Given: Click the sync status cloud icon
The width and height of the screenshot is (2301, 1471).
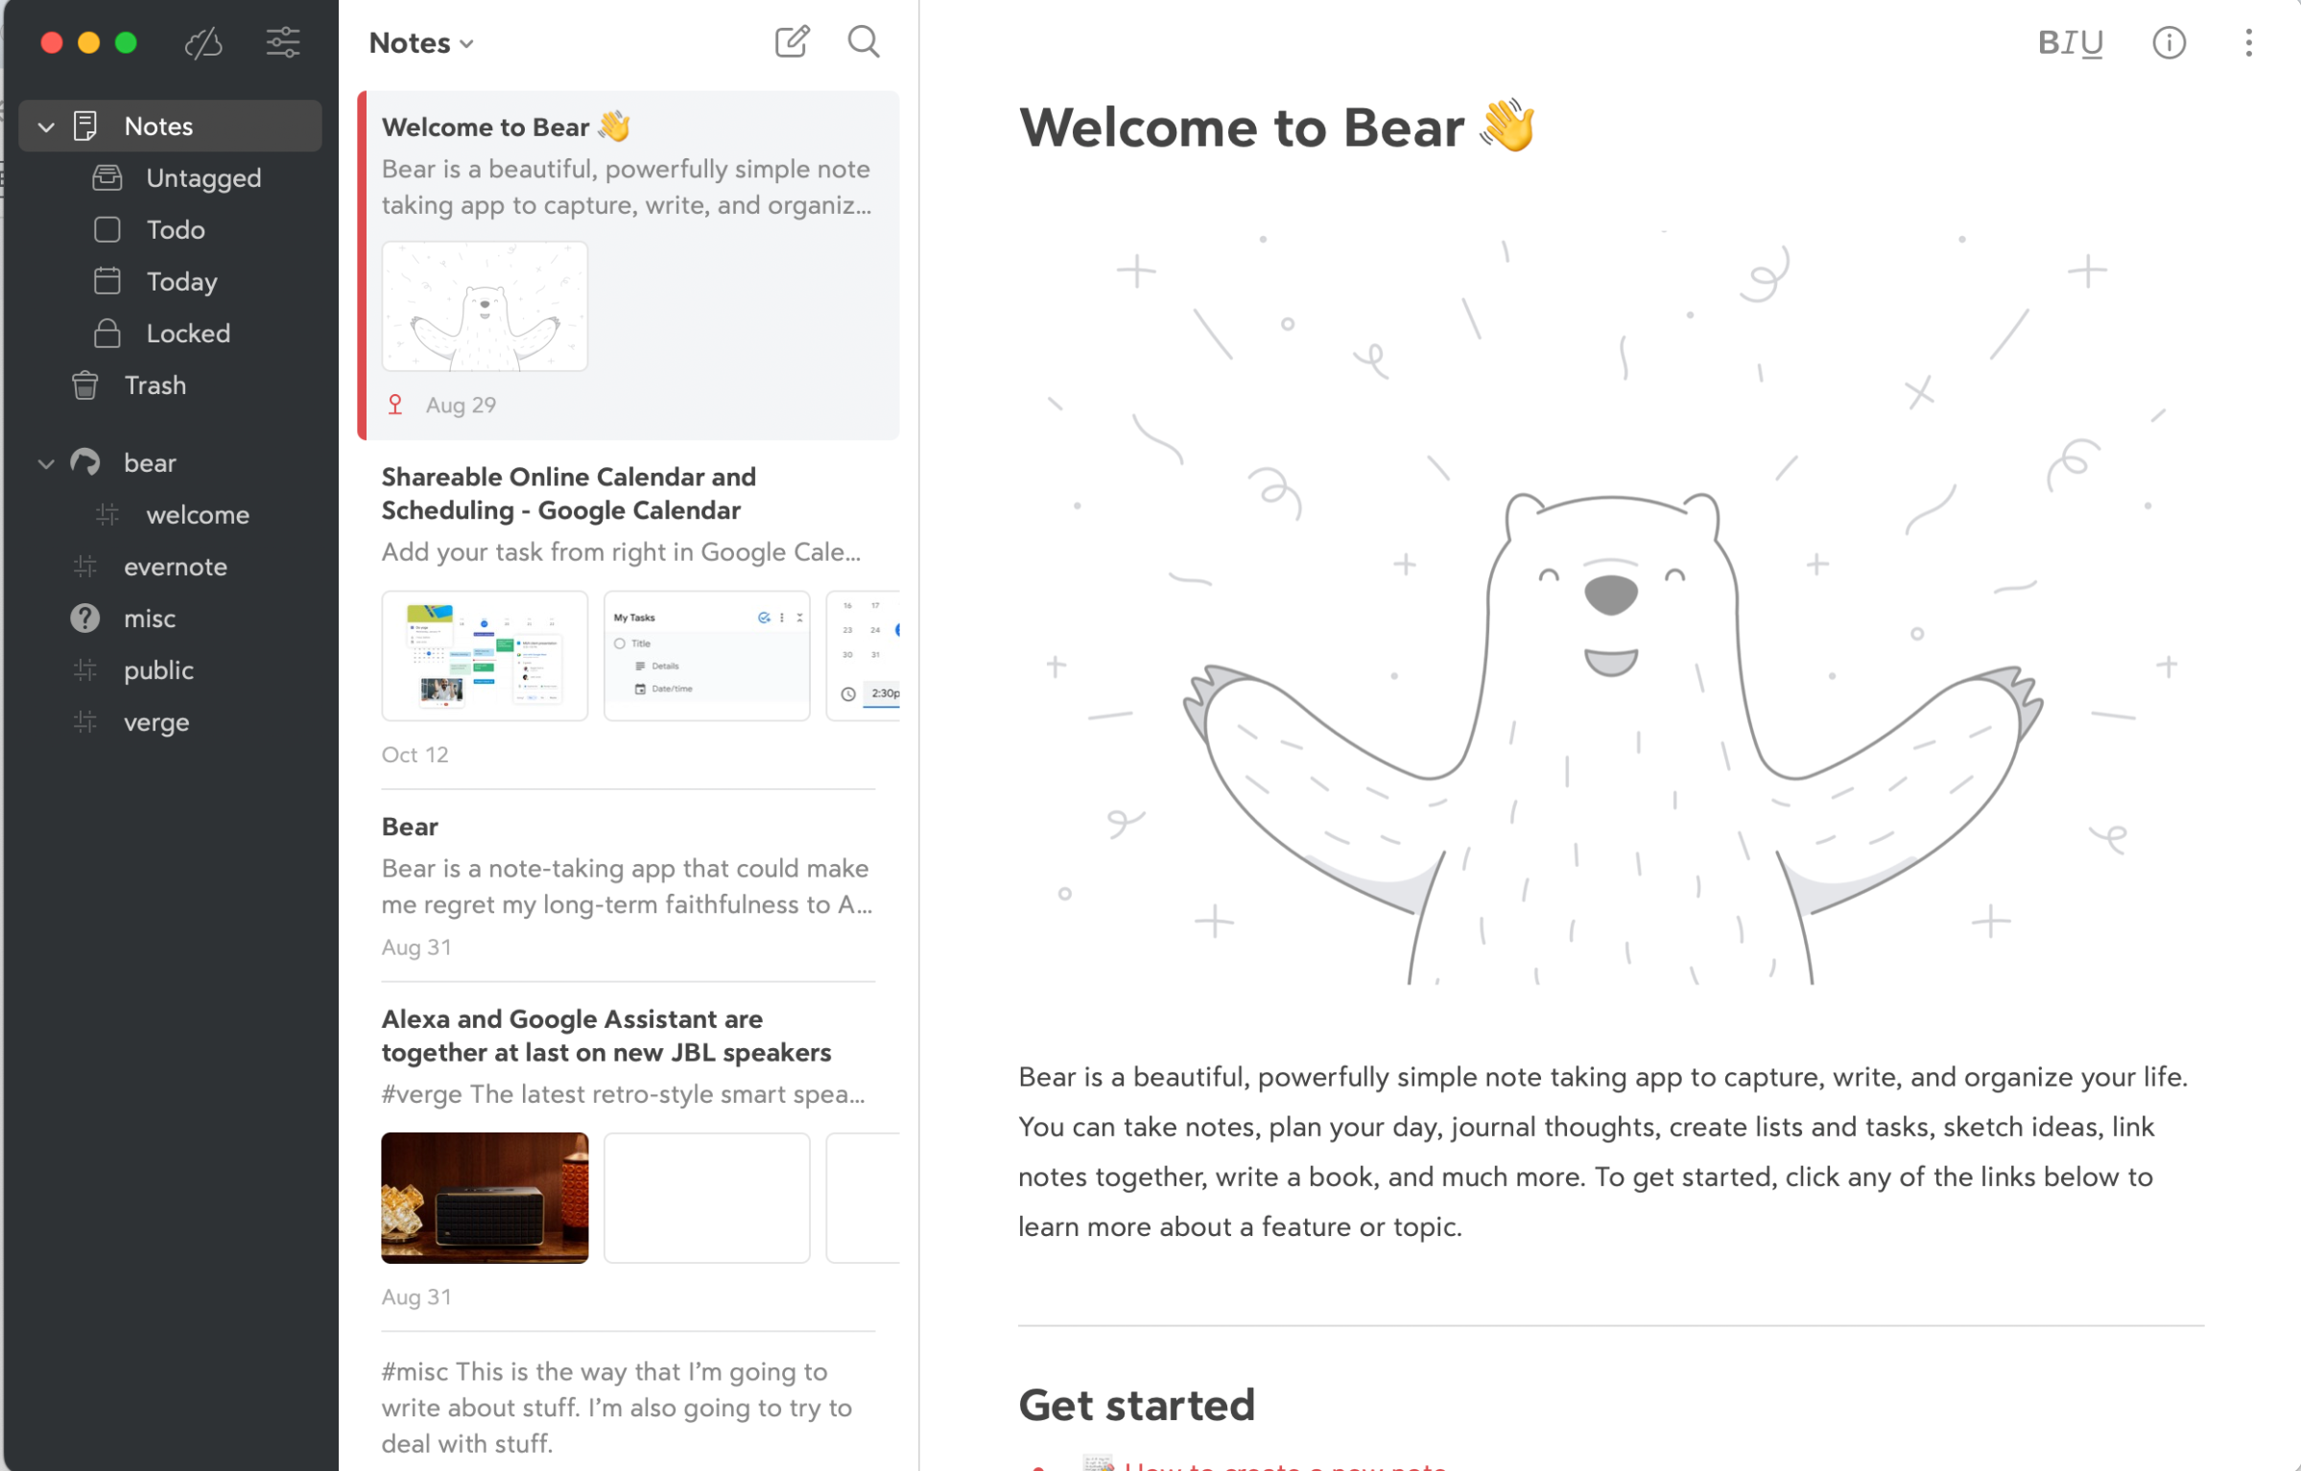Looking at the screenshot, I should point(203,42).
